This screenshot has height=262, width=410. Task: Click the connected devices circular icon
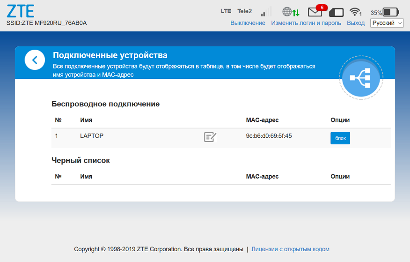[x=361, y=78]
